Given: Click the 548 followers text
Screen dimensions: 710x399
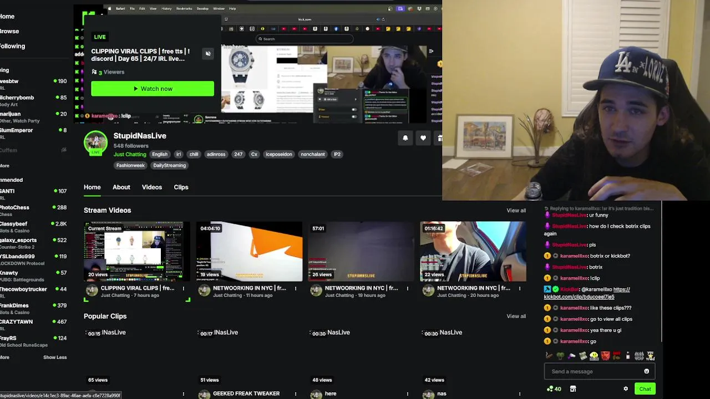Looking at the screenshot, I should pos(131,146).
